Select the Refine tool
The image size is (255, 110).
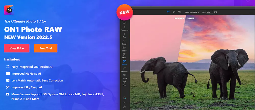click(x=124, y=62)
